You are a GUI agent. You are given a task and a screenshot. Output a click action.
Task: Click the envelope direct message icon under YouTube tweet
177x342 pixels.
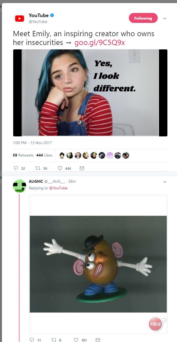pos(81,168)
